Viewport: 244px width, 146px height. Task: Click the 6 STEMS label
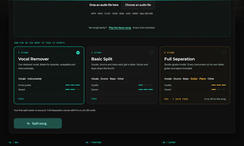point(169,52)
